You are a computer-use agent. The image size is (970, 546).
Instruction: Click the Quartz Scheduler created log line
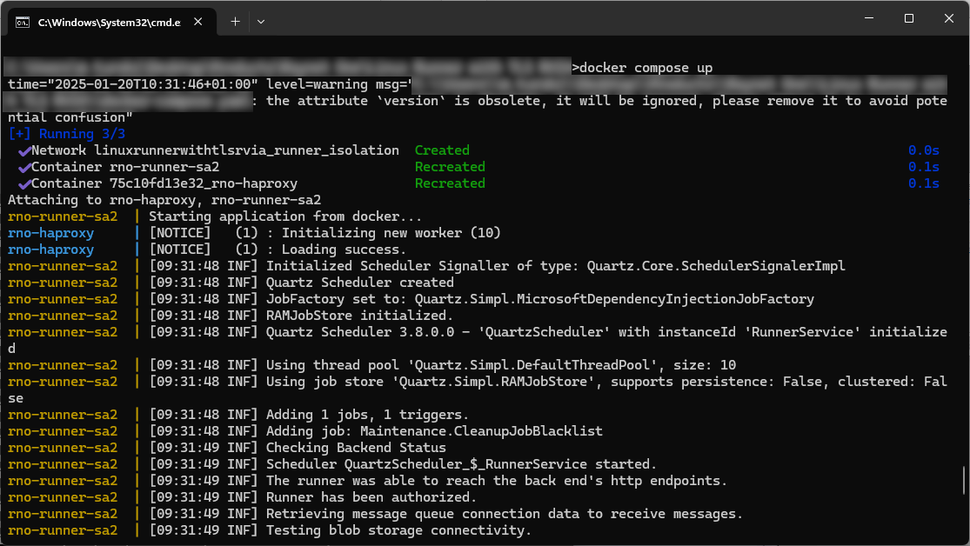coord(359,283)
